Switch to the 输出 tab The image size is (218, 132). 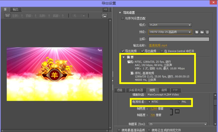(x=16, y=9)
